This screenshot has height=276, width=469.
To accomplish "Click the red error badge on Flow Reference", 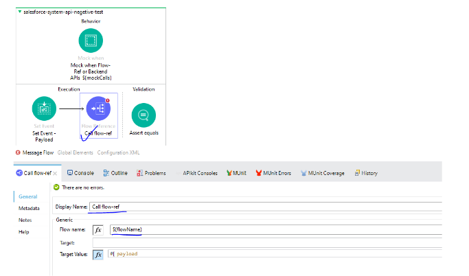I will pos(108,100).
